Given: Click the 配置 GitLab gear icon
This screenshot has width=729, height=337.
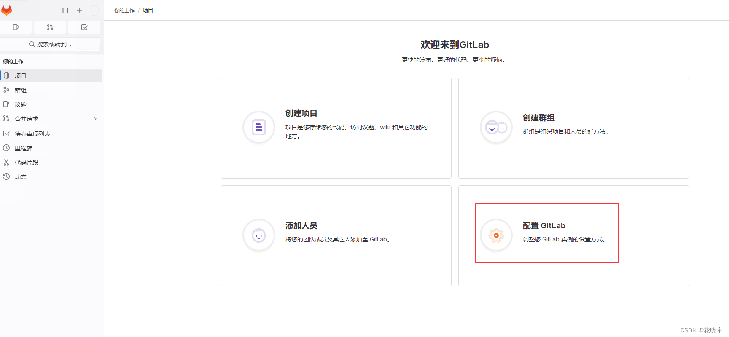Looking at the screenshot, I should (496, 235).
